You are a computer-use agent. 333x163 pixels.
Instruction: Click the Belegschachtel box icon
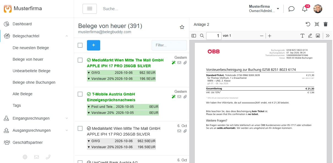(7, 36)
